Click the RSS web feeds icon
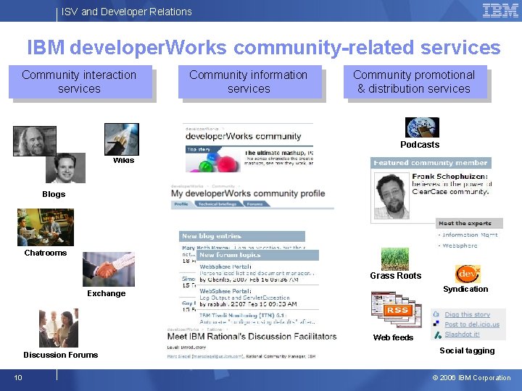Viewport: 522px width, 391px height. pyautogui.click(x=396, y=310)
